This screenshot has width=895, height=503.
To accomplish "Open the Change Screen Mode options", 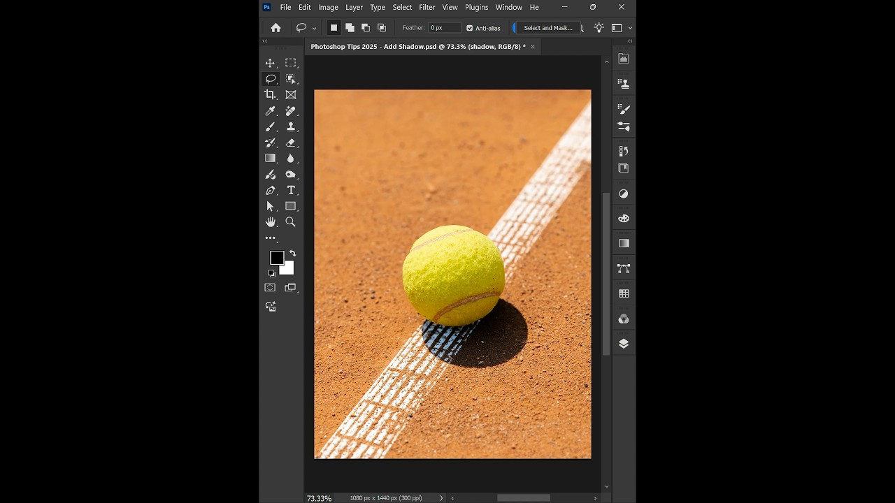I will point(291,287).
